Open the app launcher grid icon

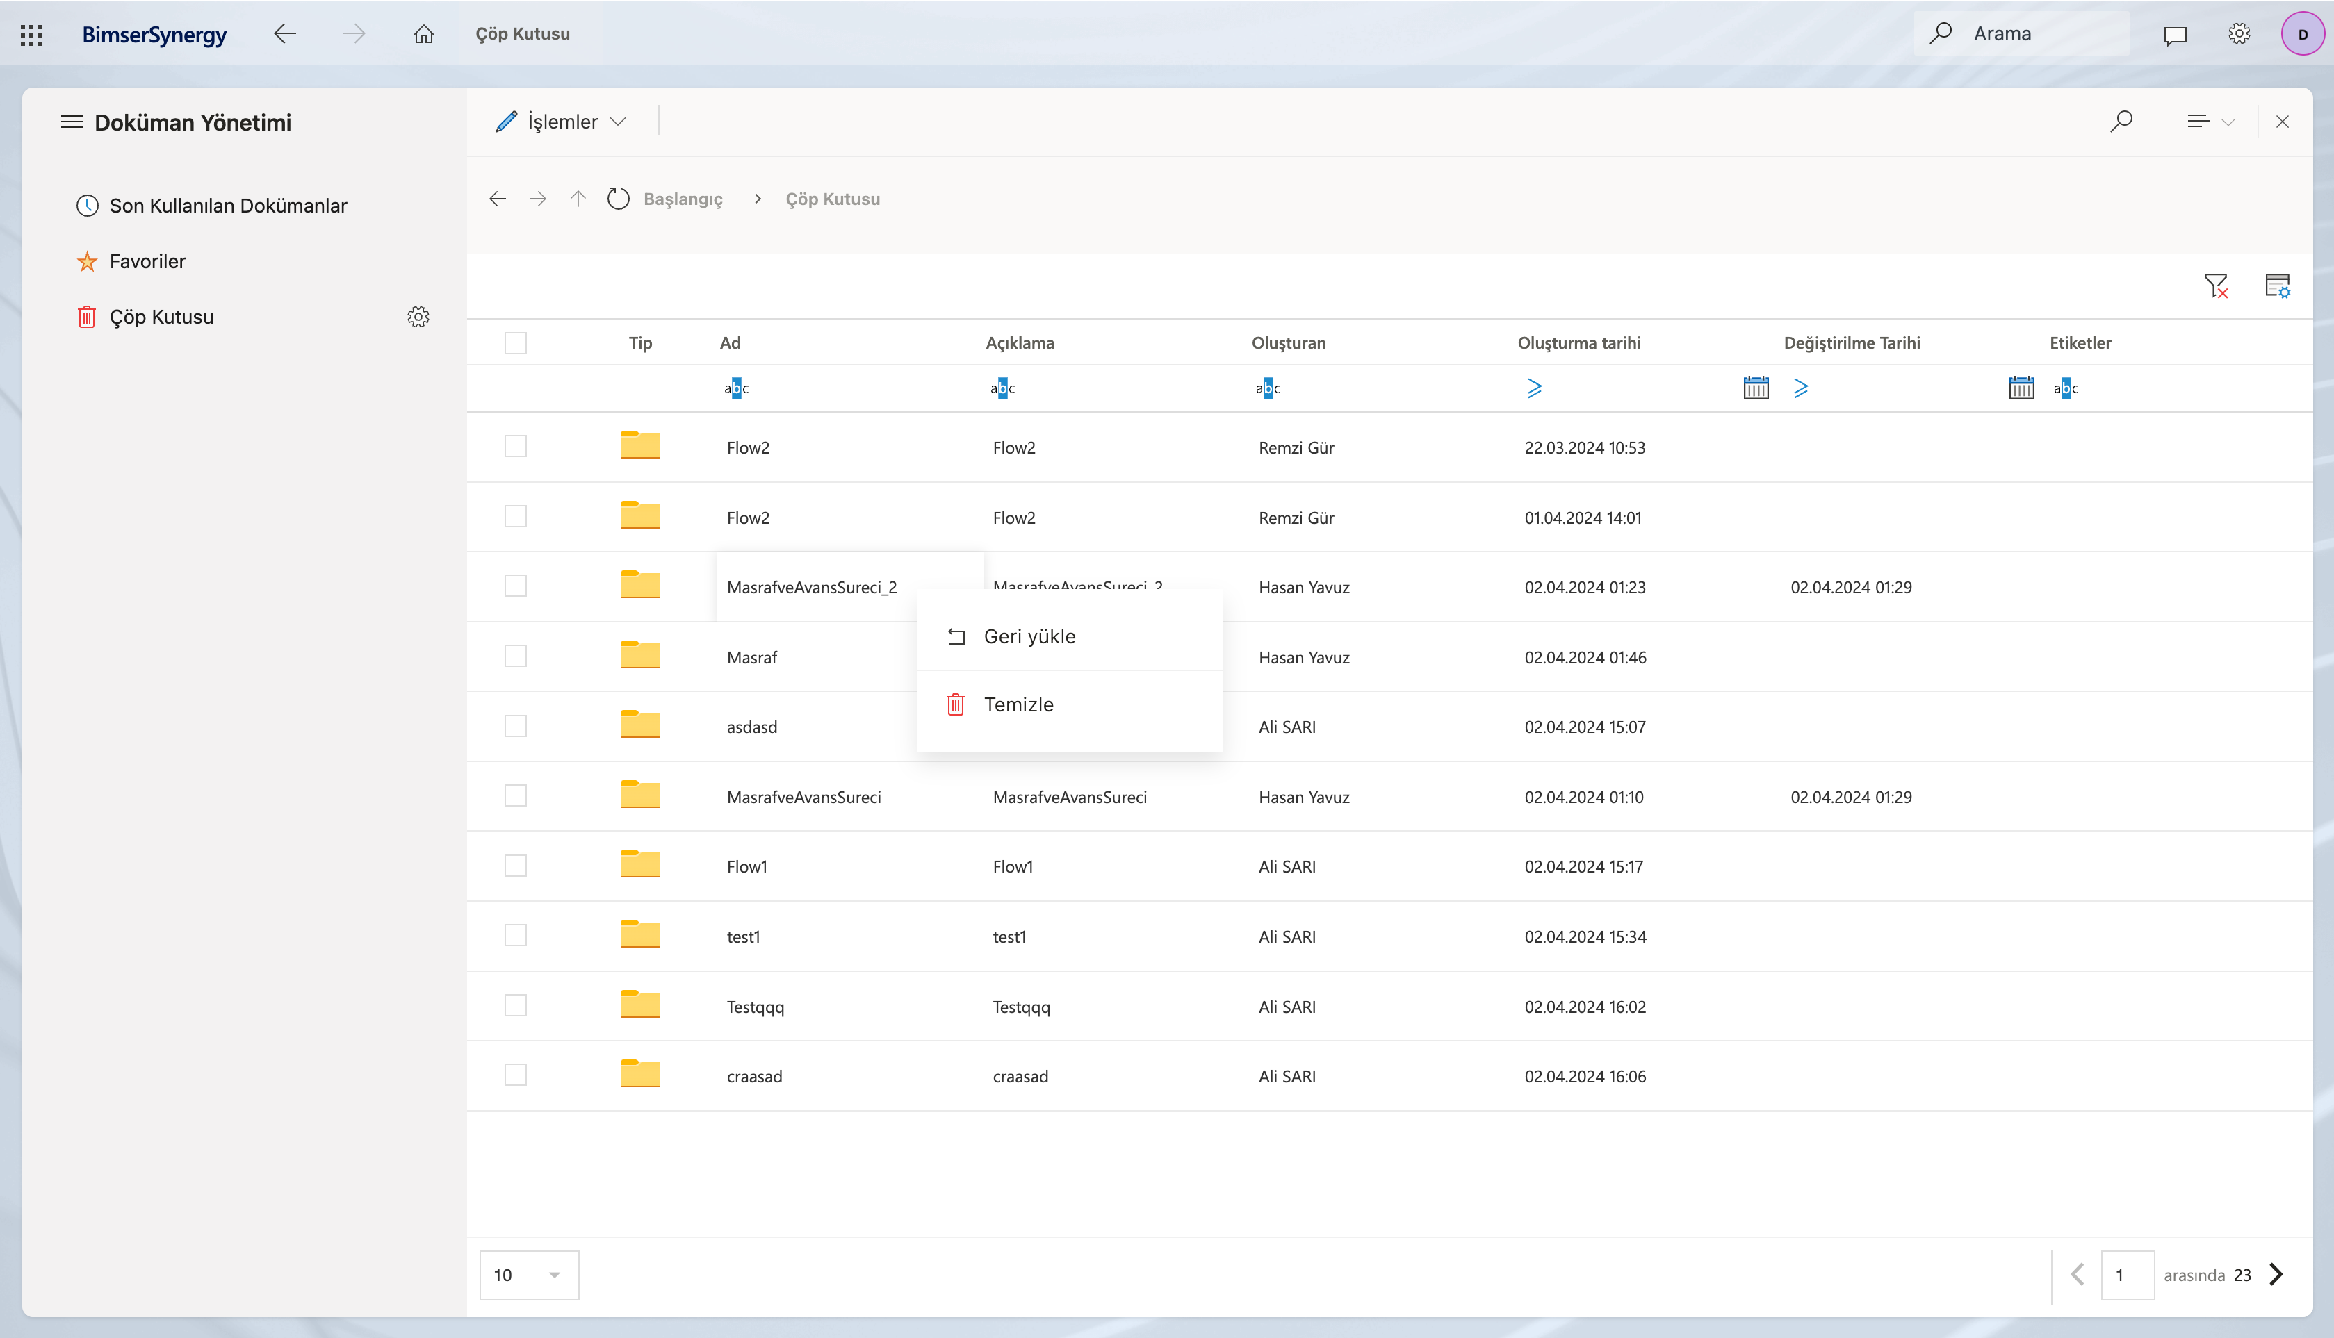(x=31, y=35)
